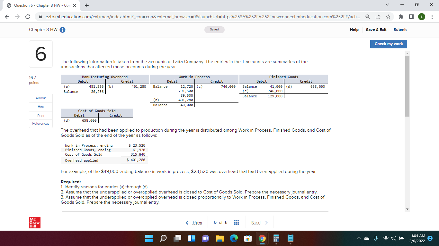This screenshot has height=246, width=439.
Task: Open Microsoft Store taskbar icon
Action: point(248,239)
